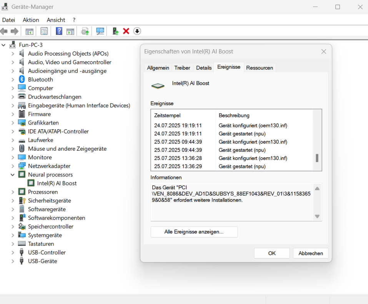Click the update driver toolbar icon
368x304 pixels.
pyautogui.click(x=115, y=31)
